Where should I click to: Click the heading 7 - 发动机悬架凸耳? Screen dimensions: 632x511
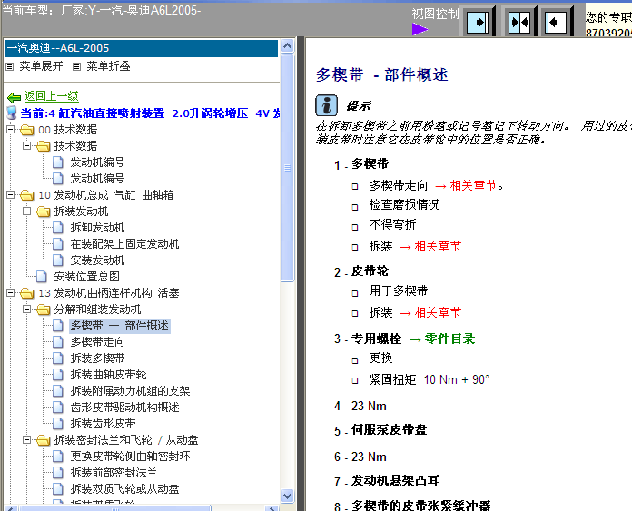click(x=387, y=481)
